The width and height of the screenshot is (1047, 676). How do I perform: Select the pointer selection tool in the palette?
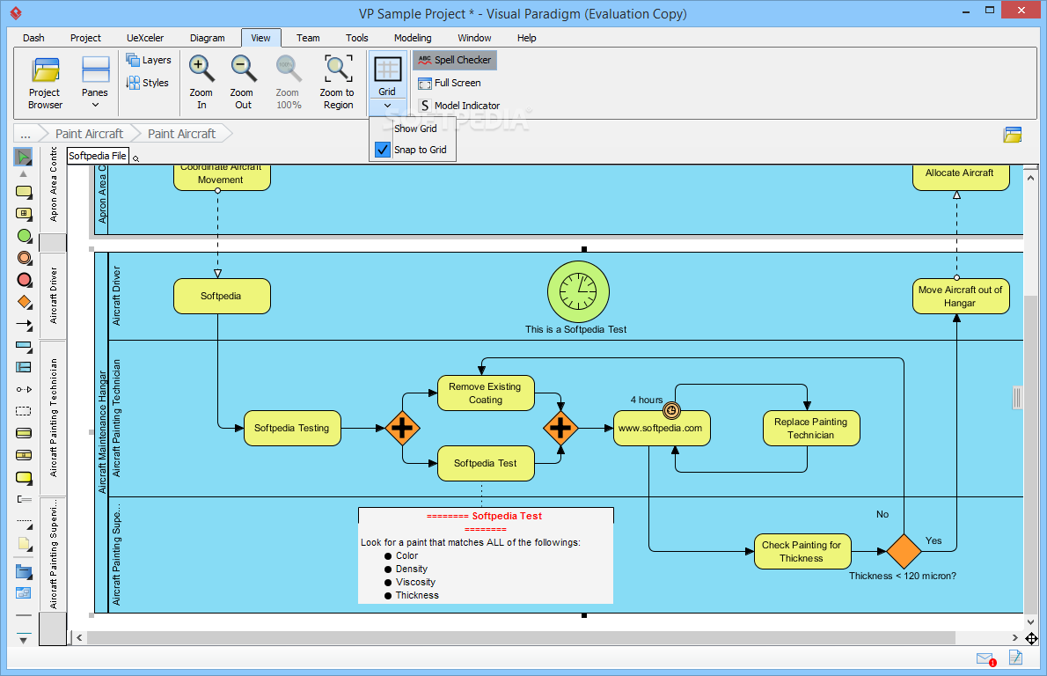pyautogui.click(x=24, y=157)
